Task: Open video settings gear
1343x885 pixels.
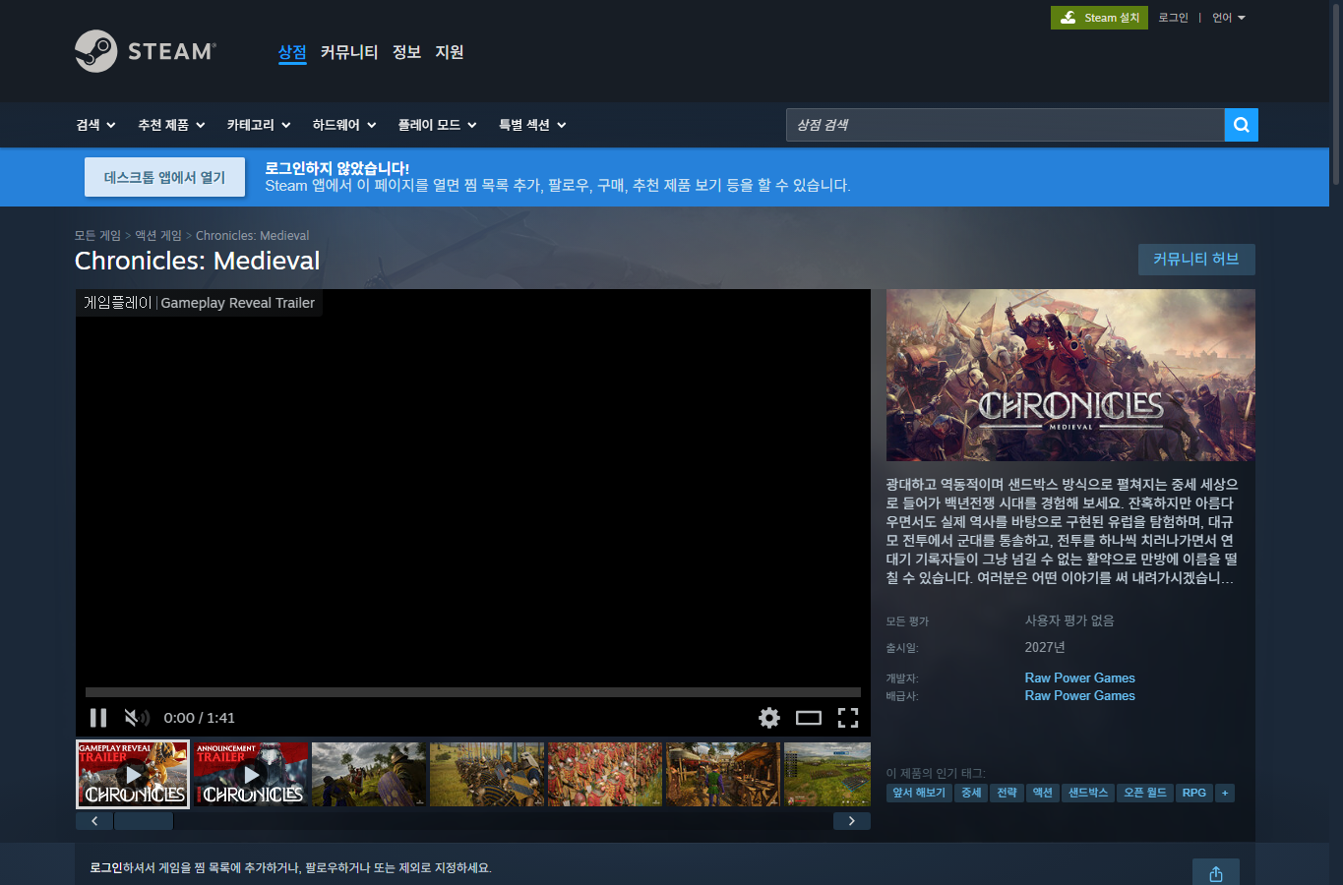Action: (769, 718)
